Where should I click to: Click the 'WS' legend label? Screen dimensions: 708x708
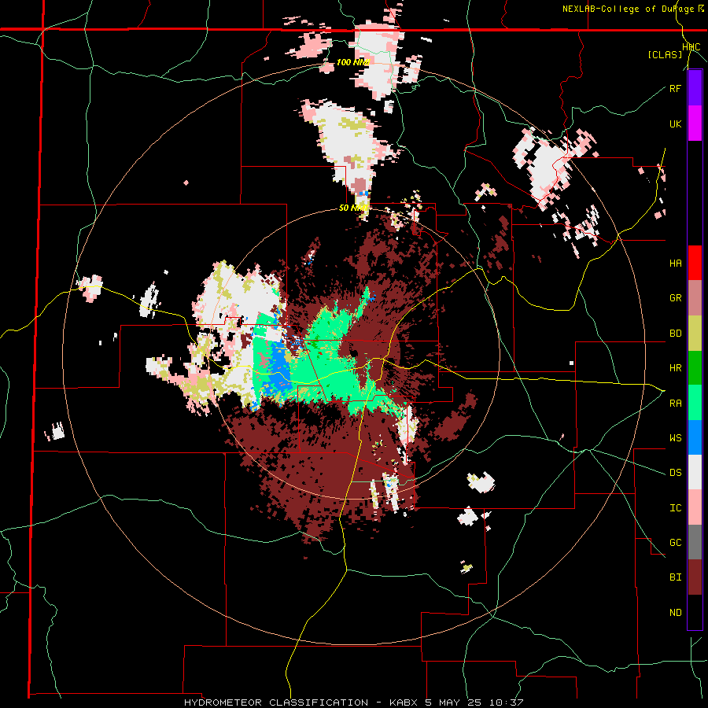pos(675,438)
